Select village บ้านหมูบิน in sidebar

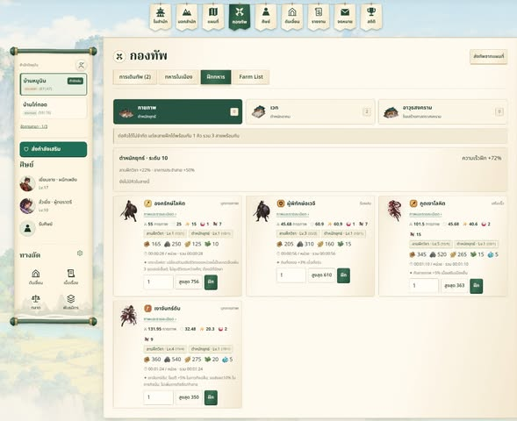(54, 84)
